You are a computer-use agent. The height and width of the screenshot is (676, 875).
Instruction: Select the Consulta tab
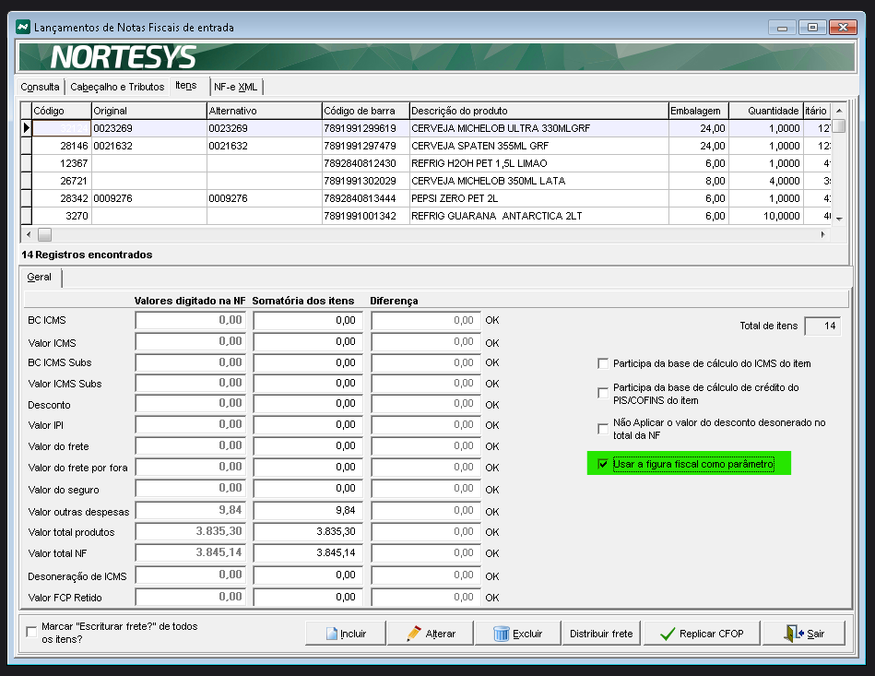coord(41,87)
